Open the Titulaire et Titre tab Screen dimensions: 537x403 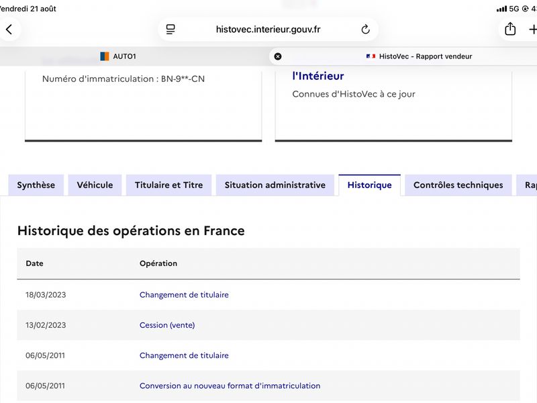[169, 185]
